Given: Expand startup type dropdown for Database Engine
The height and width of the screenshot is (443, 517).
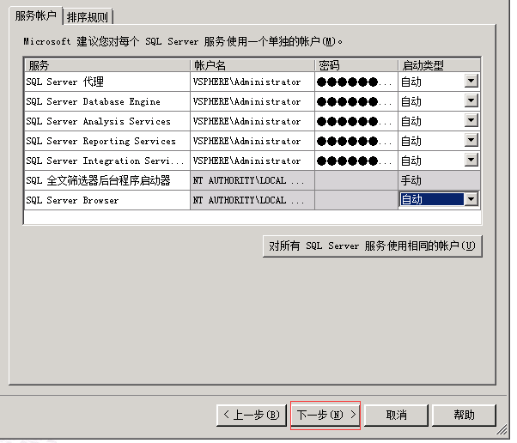Looking at the screenshot, I should pos(471,100).
